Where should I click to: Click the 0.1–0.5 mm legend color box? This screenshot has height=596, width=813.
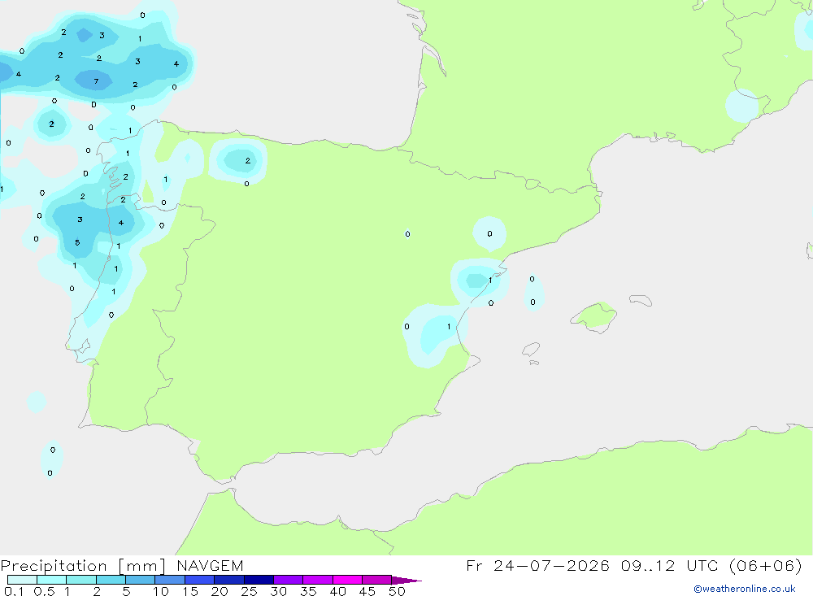coord(22,580)
